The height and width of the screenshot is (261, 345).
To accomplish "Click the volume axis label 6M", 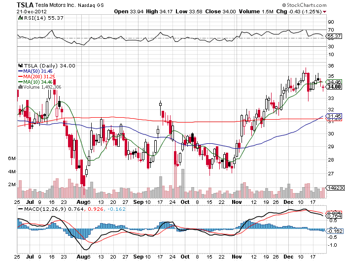I will click(12, 159).
